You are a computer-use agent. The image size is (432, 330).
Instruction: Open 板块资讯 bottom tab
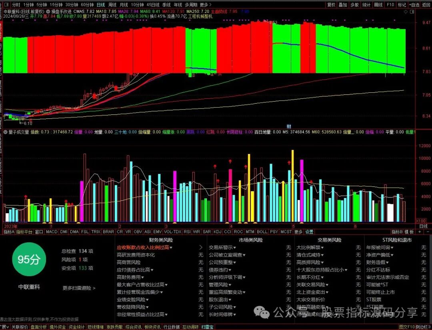coord(152,327)
